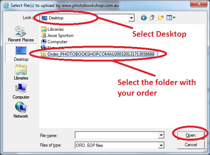Expand the Look in Desktop dropdown arrow
The width and height of the screenshot is (210, 155).
click(x=131, y=18)
